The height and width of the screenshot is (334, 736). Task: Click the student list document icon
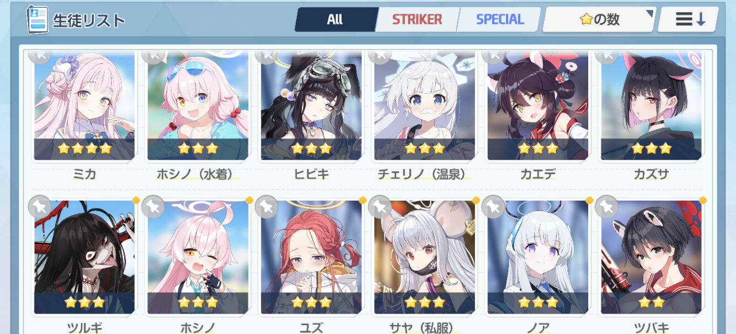[x=38, y=20]
